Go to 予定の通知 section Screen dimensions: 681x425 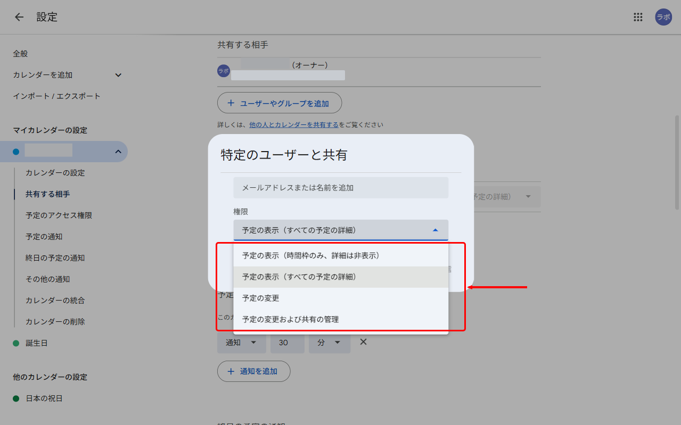44,237
